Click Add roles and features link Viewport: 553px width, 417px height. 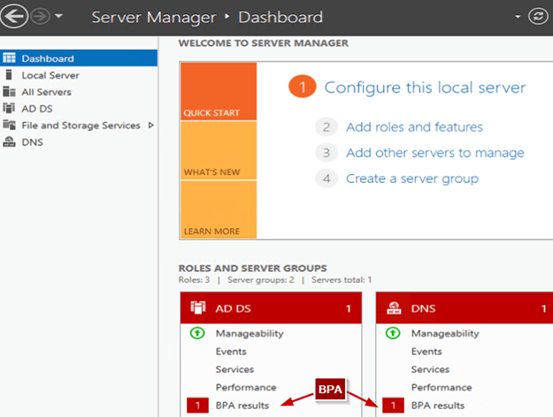tap(414, 127)
